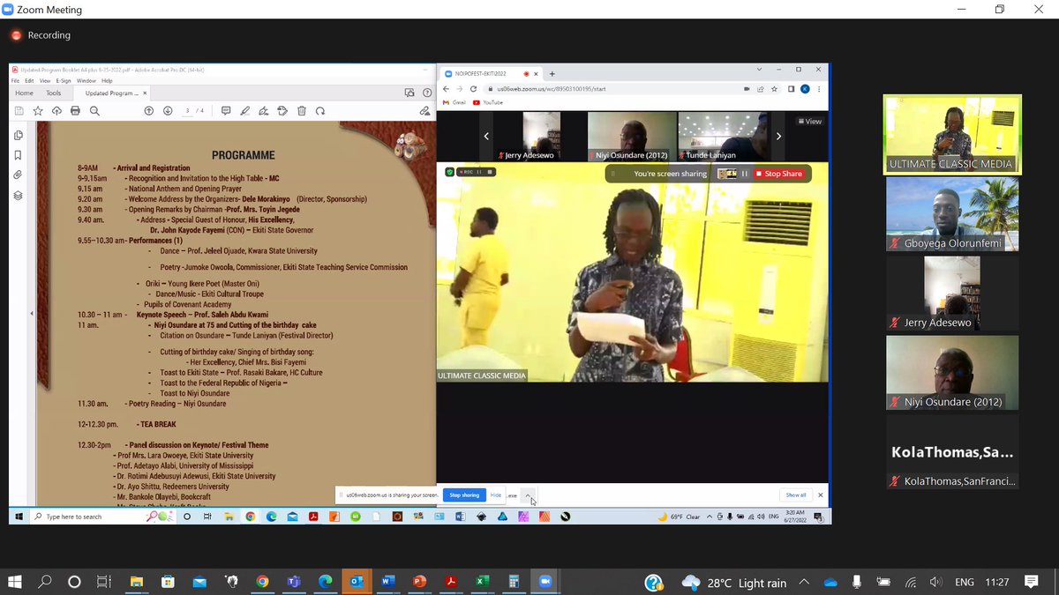Pause the Zoom recording indicator

point(477,173)
